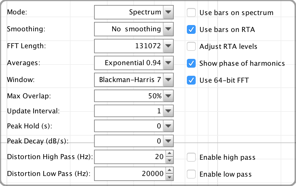Open the FFT Length dropdown

(134, 46)
